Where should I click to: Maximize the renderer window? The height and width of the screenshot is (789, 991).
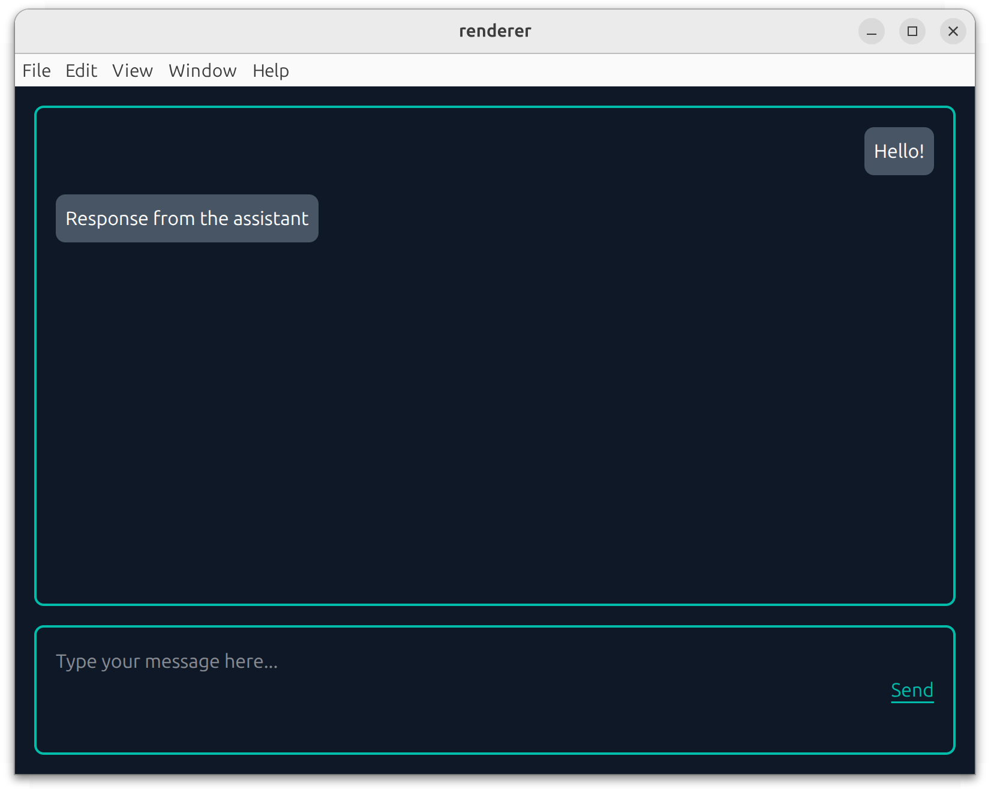click(912, 31)
